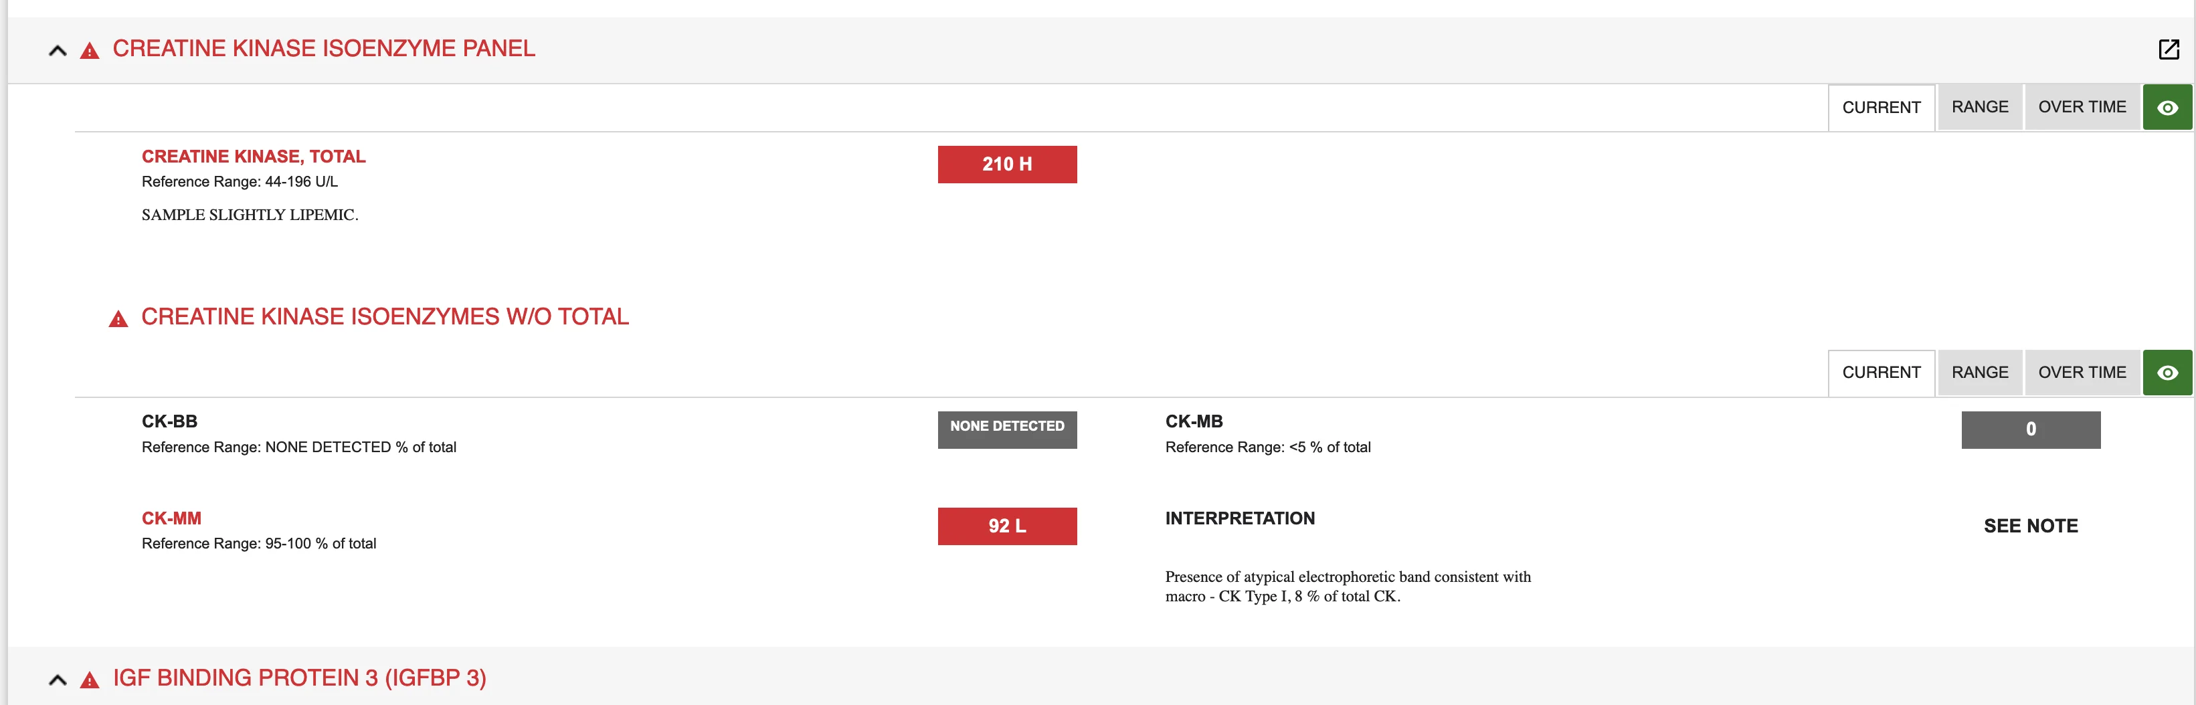
Task: Click warning triangle beside Creatine Kinase Isoenzyme Panel
Action: [90, 51]
